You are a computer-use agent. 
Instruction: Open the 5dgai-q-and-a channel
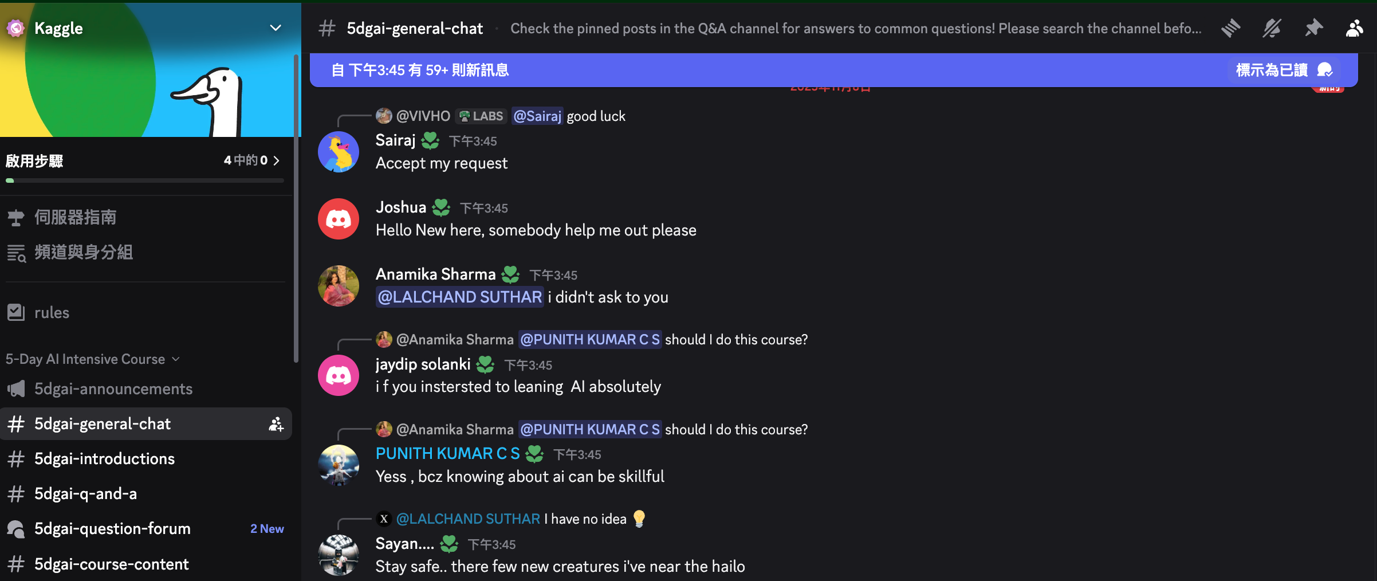click(86, 494)
